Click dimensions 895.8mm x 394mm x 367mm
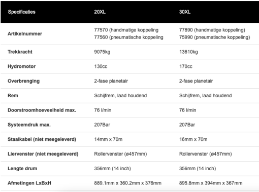This screenshot has width=259, height=192. 211,183
